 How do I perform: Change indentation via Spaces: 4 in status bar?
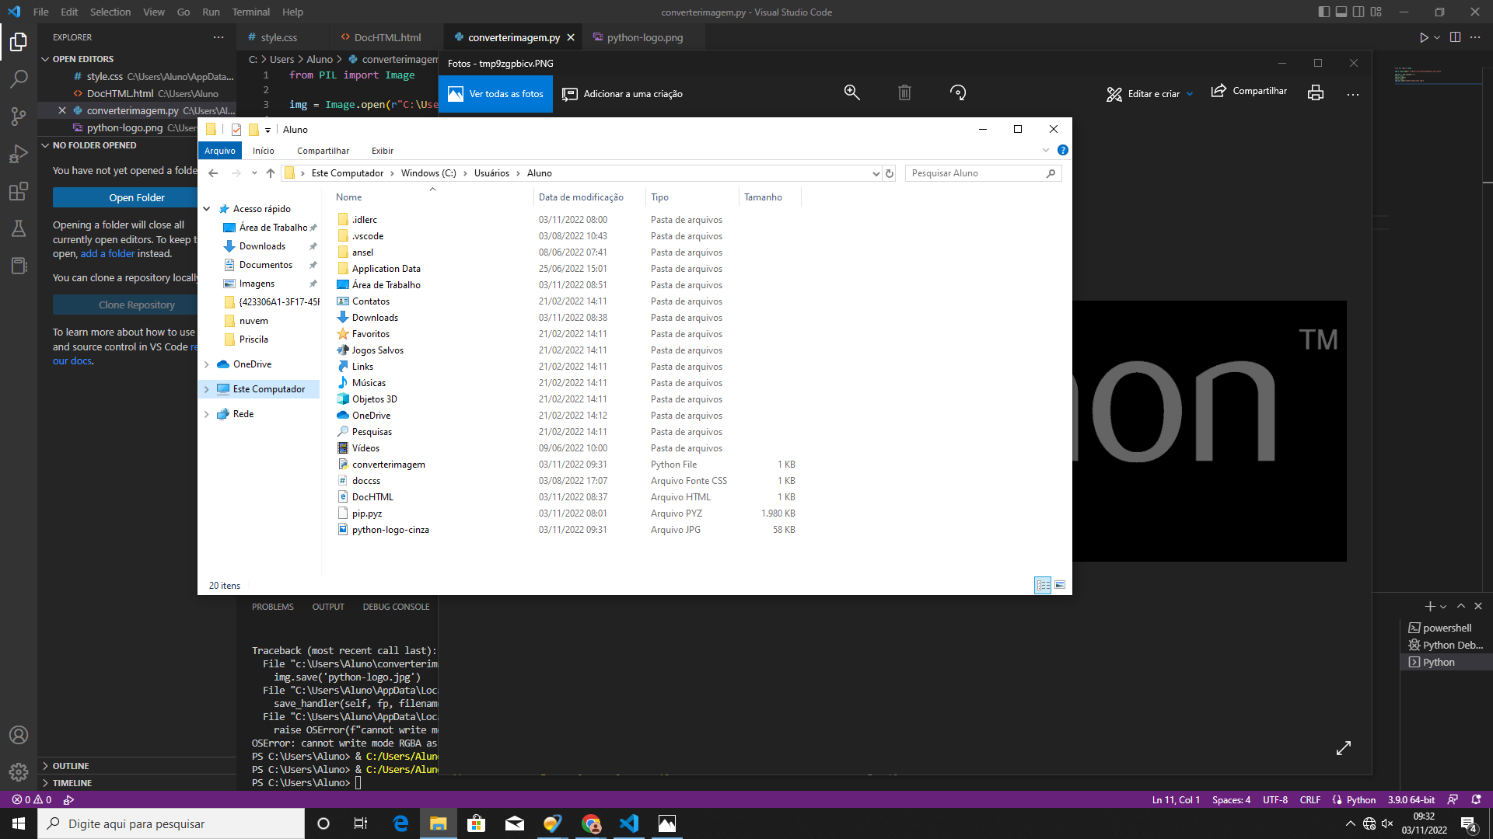click(x=1231, y=799)
